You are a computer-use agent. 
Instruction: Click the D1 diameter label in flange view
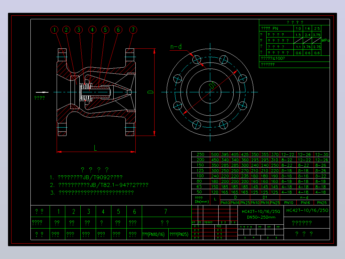[213, 86]
